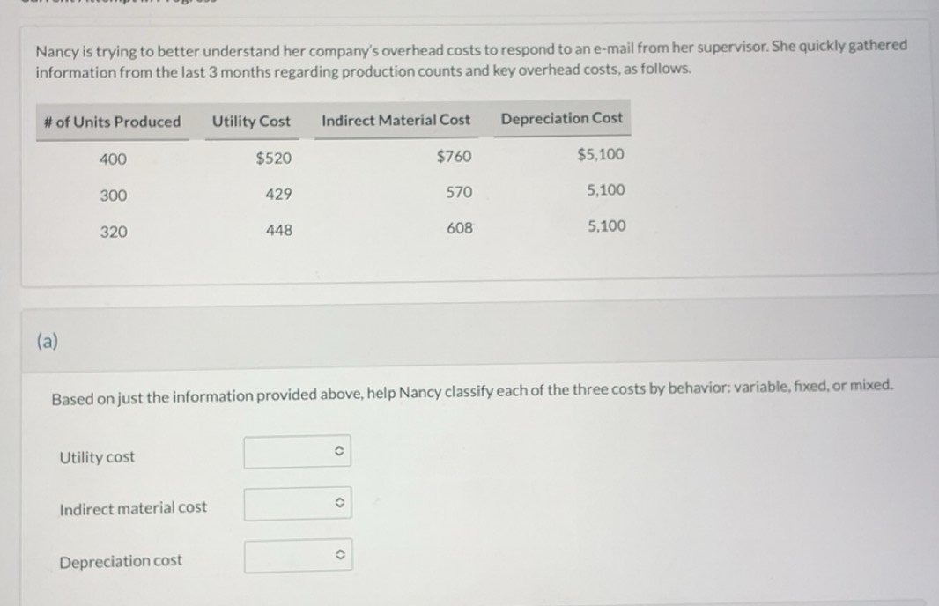Click the $5,100 depreciation value with dollar sign

click(x=601, y=155)
